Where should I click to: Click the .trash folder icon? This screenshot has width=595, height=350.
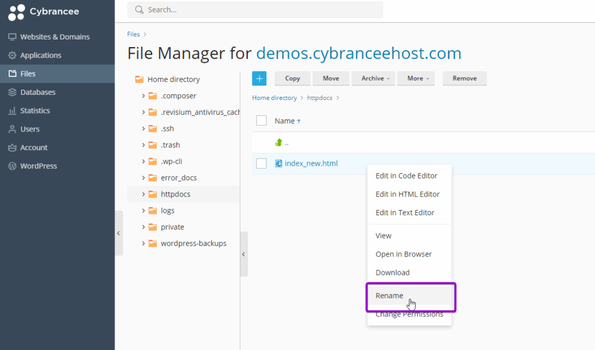pyautogui.click(x=153, y=145)
